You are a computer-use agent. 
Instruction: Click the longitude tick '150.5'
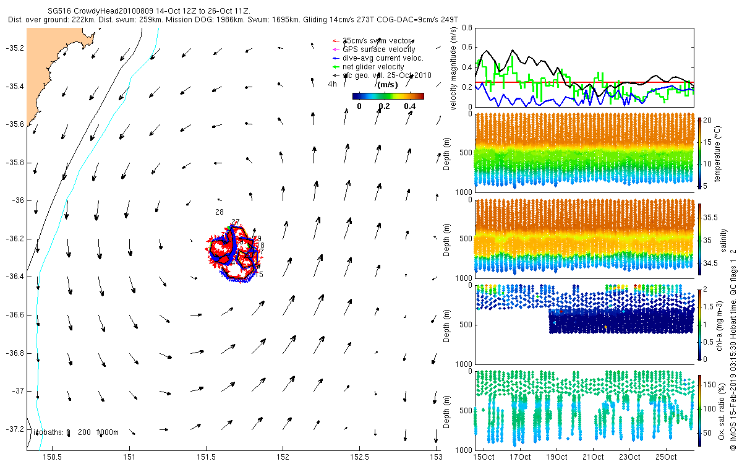[52, 457]
